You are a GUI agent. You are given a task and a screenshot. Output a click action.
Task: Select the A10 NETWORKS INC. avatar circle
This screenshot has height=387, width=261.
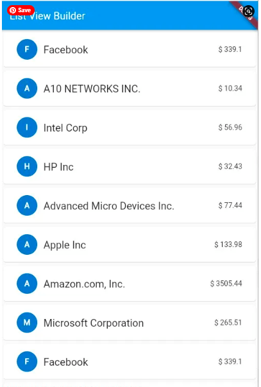pyautogui.click(x=27, y=89)
